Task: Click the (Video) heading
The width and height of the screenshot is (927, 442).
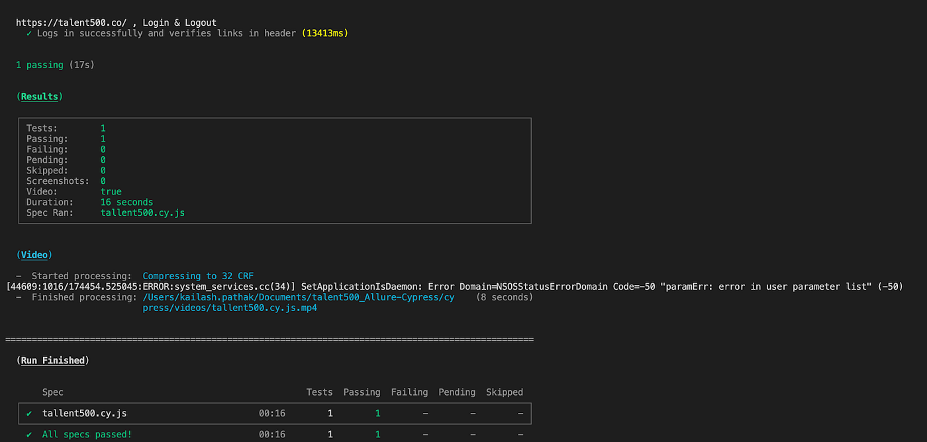Action: 34,255
